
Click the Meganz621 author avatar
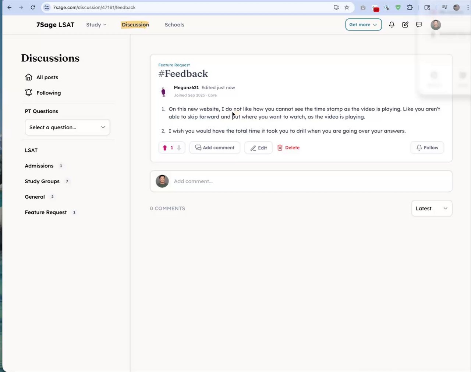coord(163,91)
